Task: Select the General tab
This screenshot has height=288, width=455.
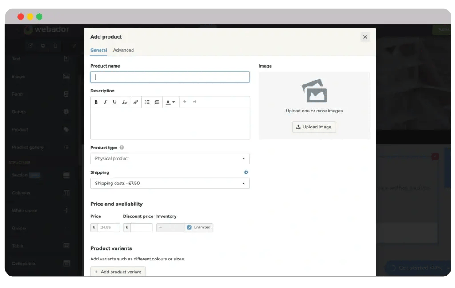Action: point(98,50)
